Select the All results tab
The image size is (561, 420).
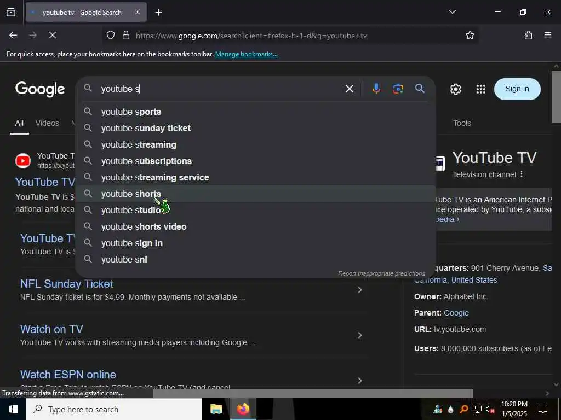click(19, 123)
